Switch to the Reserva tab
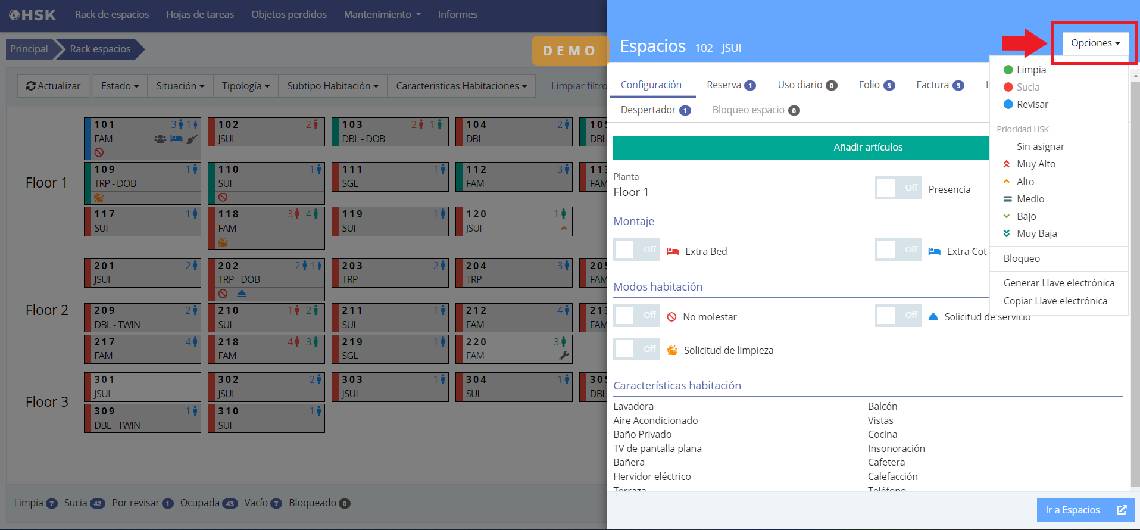Image resolution: width=1140 pixels, height=530 pixels. pyautogui.click(x=730, y=85)
